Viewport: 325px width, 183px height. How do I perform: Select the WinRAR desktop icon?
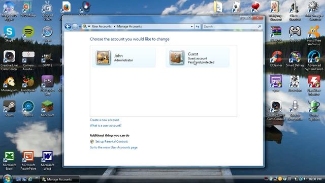(276, 34)
